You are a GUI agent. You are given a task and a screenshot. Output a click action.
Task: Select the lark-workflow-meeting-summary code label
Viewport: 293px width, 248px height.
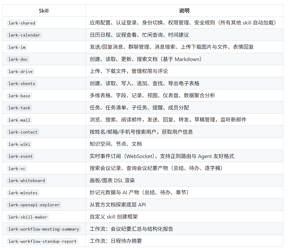click(44, 229)
